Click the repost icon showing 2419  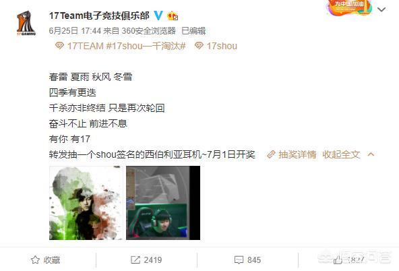135,260
